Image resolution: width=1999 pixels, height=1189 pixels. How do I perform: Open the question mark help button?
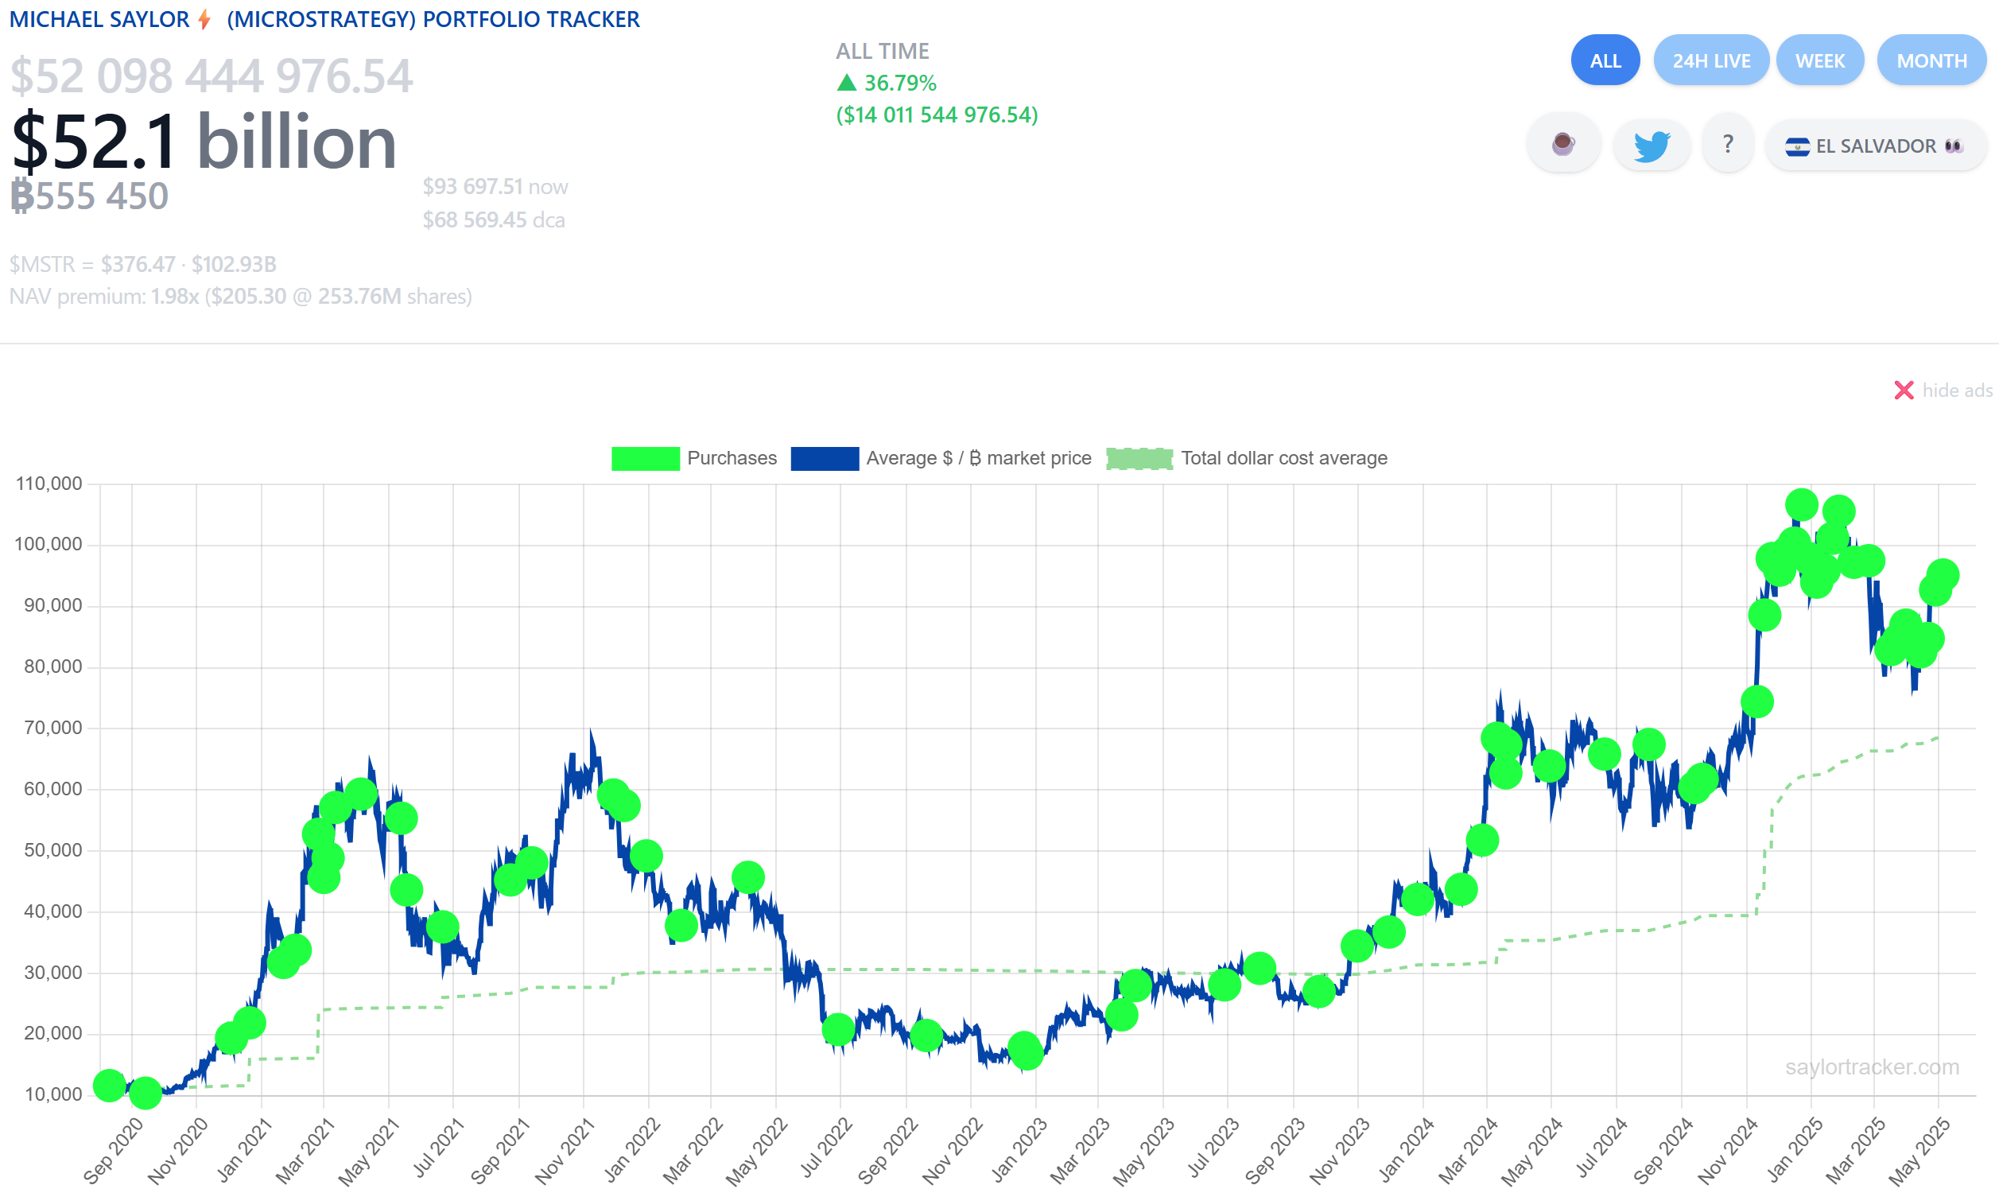click(1728, 144)
